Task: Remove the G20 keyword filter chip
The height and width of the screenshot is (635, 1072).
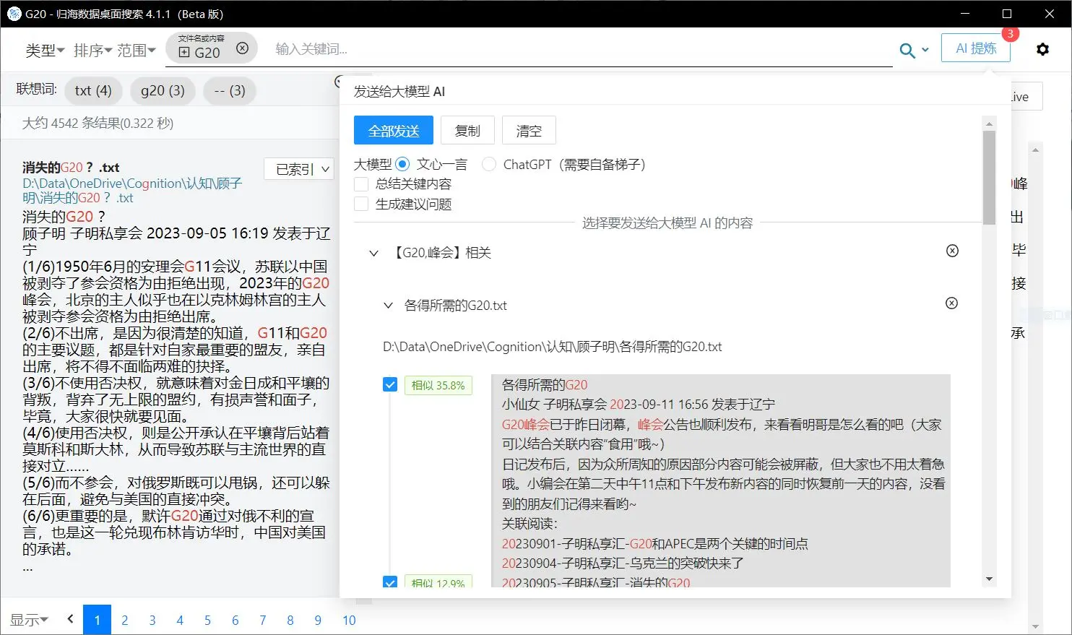Action: tap(243, 48)
